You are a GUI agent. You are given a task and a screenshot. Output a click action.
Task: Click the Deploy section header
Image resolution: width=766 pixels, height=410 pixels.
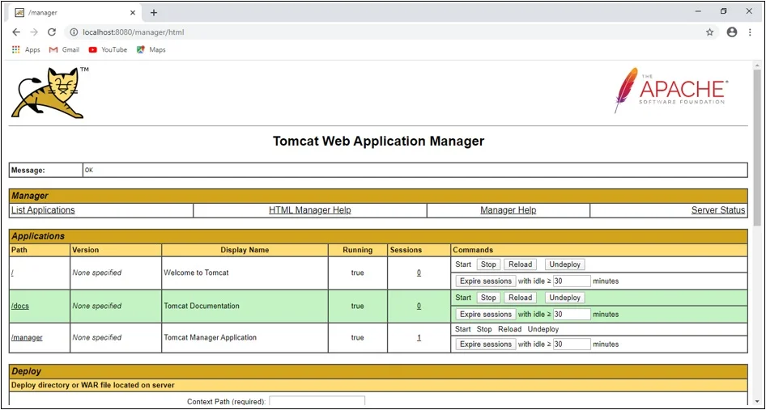click(378, 371)
